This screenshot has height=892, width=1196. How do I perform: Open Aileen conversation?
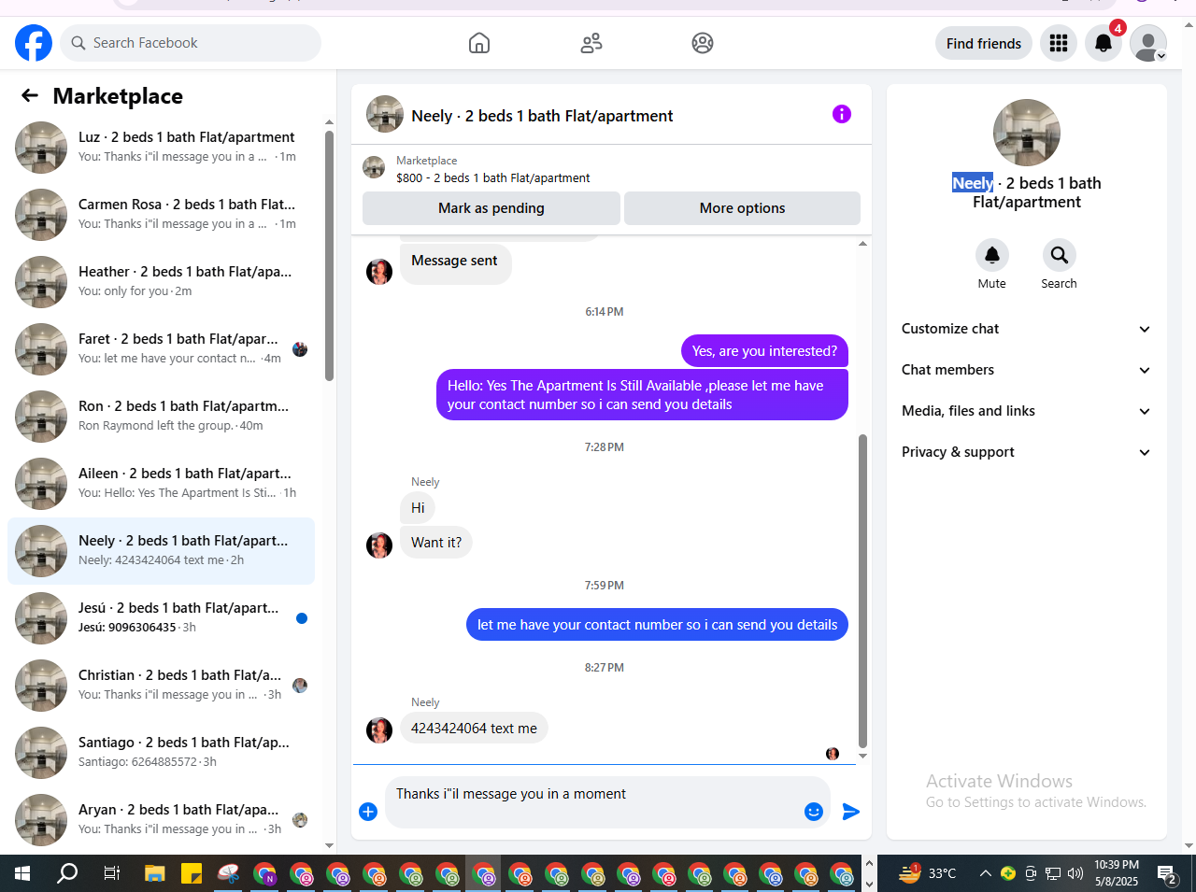(x=161, y=484)
